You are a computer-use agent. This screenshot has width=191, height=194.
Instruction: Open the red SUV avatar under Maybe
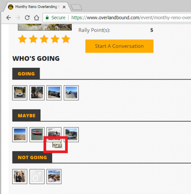[x=37, y=135]
